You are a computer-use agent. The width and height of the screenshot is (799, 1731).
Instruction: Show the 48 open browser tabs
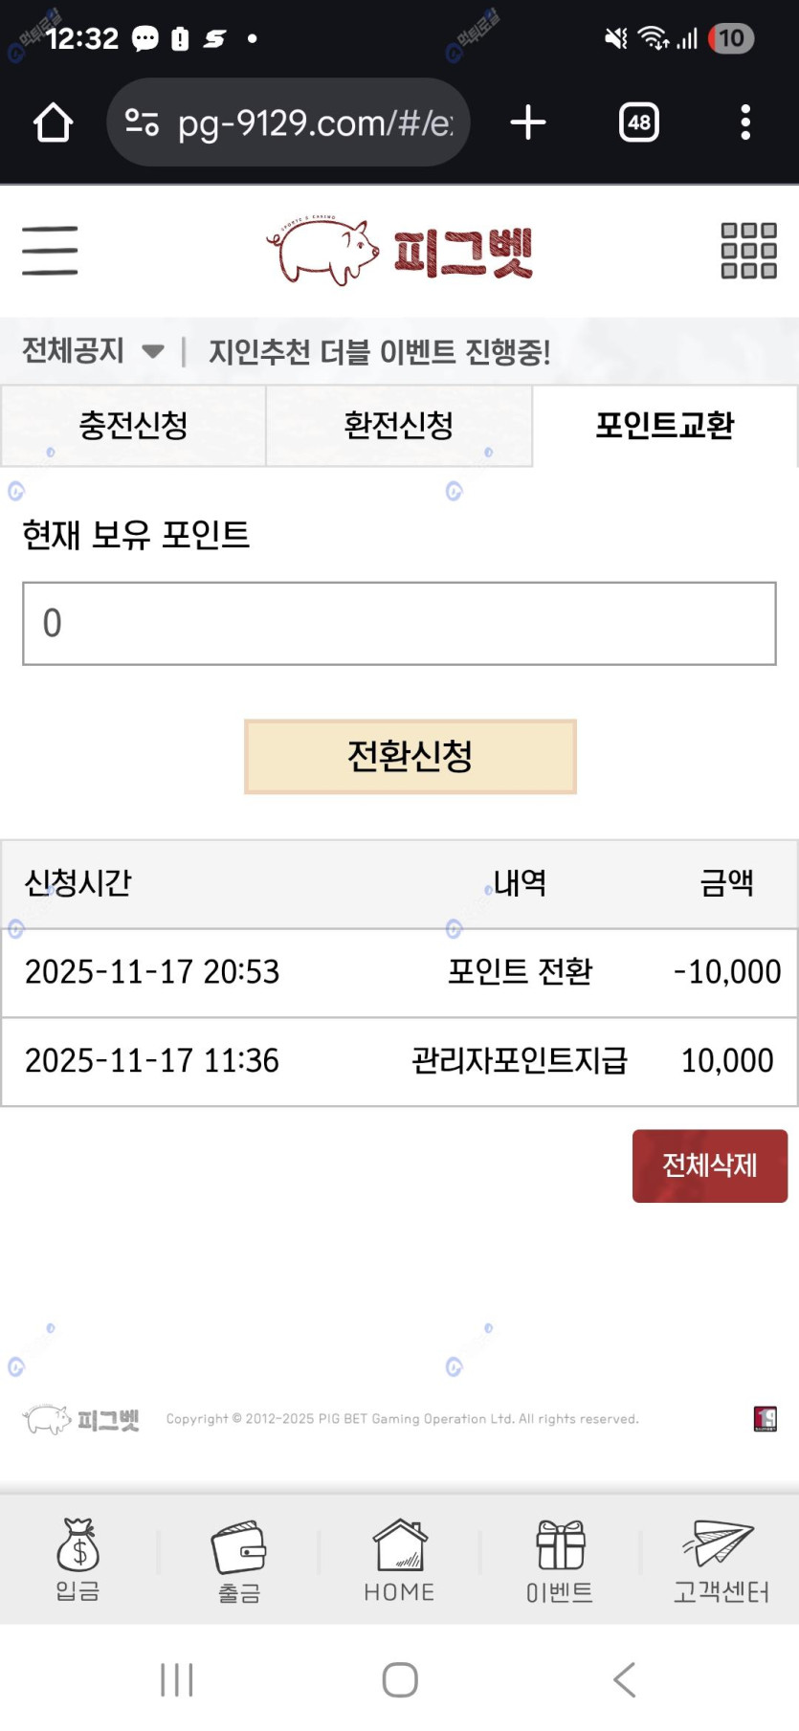[x=639, y=122]
